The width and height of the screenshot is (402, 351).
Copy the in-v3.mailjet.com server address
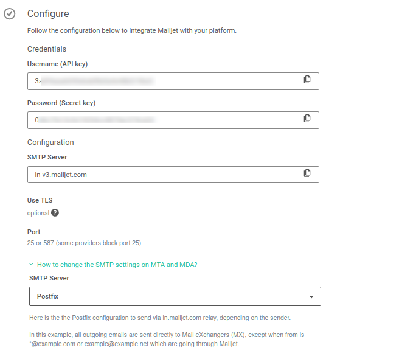307,173
